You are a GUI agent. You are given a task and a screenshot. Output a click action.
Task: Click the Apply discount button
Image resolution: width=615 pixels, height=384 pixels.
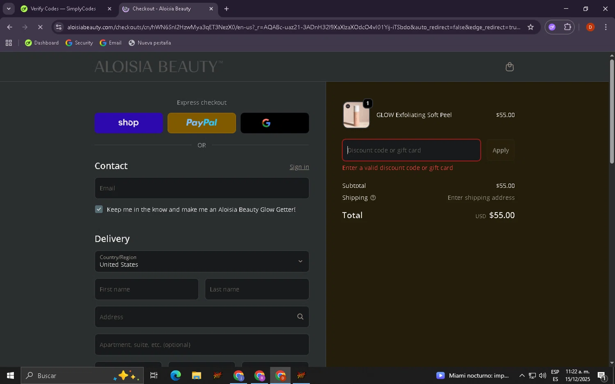[501, 150]
